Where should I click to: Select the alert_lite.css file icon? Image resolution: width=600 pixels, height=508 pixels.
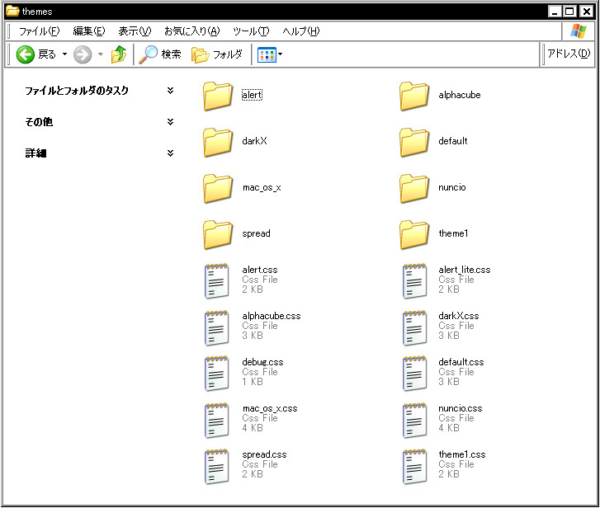point(414,281)
